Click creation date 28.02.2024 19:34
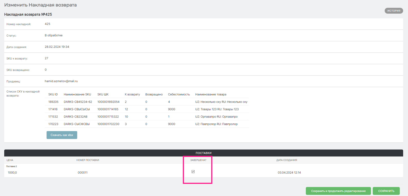Screen dimensions: 408x196 [57, 47]
